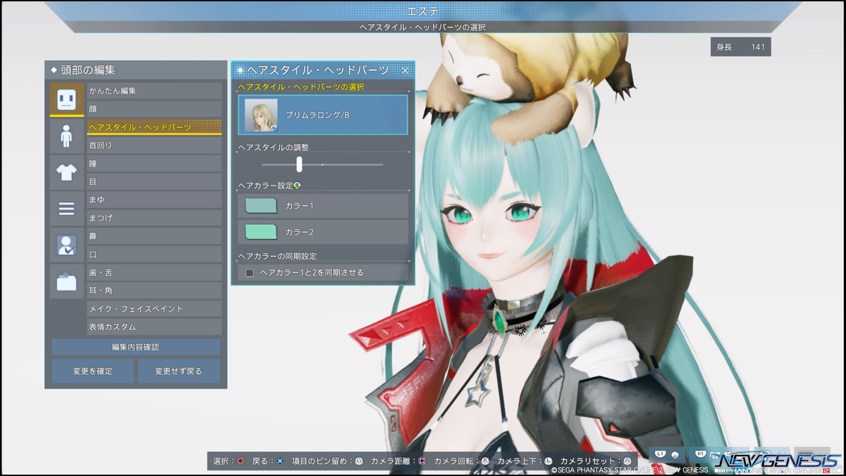Enable ヘアカラー1と2を同期させる checkbox
This screenshot has width=846, height=476.
click(x=249, y=273)
